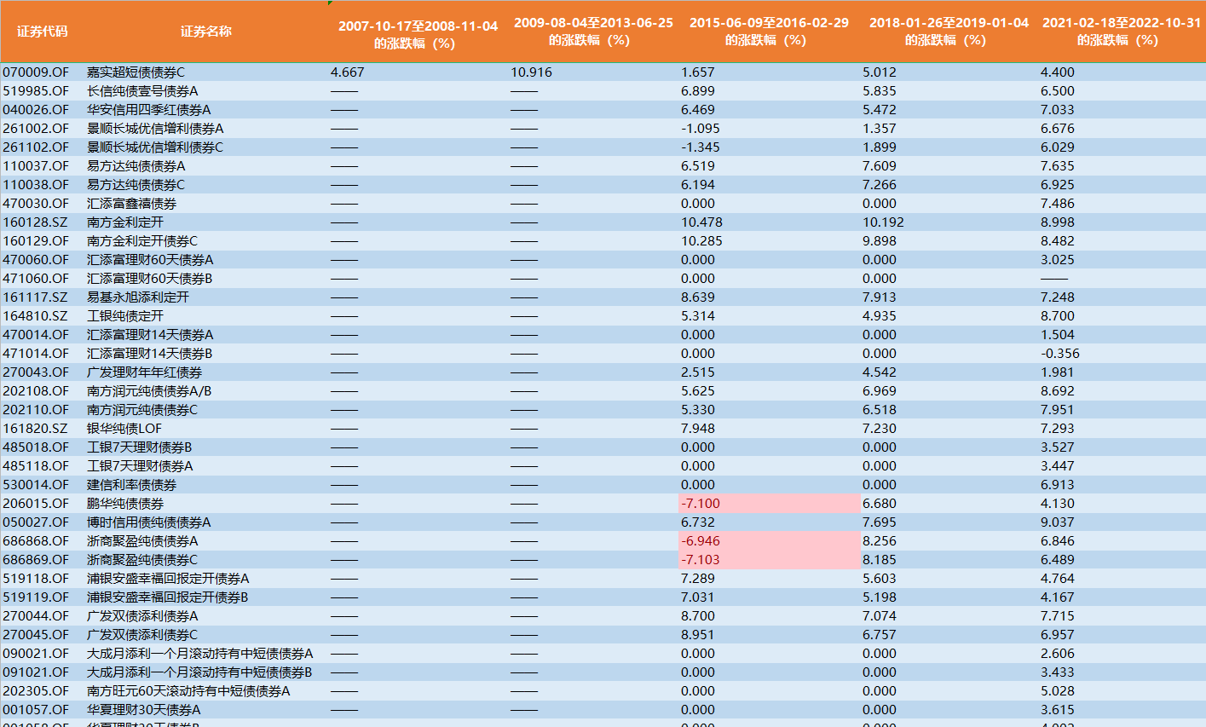
Task: Click the red highlighted value -7.100
Action: coord(700,504)
